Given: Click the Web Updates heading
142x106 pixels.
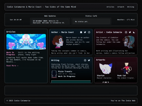Looking at the screenshot, I should [50, 16].
